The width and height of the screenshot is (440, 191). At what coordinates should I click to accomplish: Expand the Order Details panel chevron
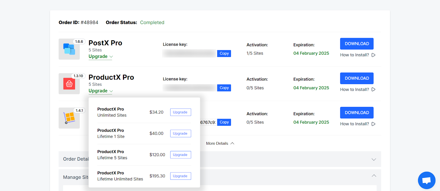coord(374,159)
